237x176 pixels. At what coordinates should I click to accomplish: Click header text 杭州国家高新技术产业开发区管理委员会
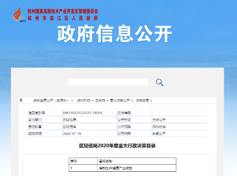click(63, 11)
